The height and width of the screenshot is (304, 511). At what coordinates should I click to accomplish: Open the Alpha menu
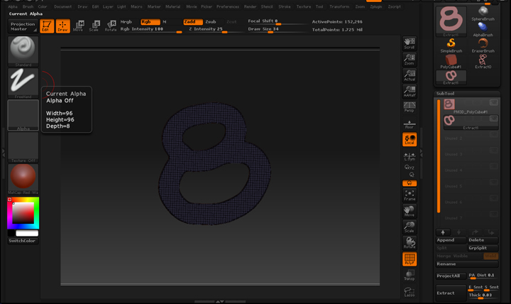tap(13, 6)
